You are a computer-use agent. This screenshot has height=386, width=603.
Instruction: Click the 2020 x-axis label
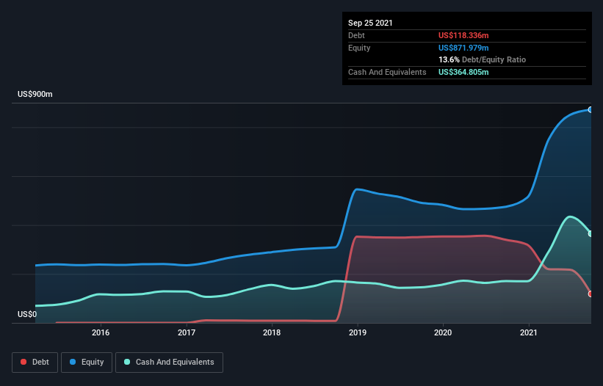tap(443, 332)
